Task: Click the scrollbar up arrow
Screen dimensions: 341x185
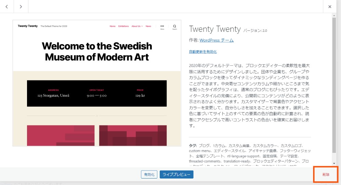Action: [334, 15]
